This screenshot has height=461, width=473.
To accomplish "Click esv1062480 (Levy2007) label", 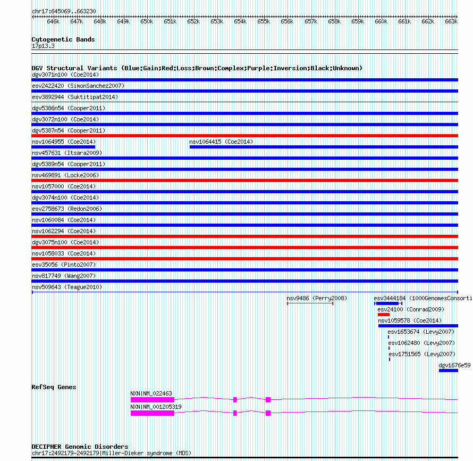I will [x=421, y=343].
